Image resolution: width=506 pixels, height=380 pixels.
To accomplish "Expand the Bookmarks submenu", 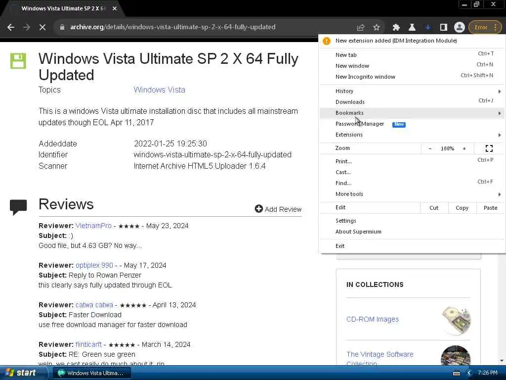I will 412,113.
